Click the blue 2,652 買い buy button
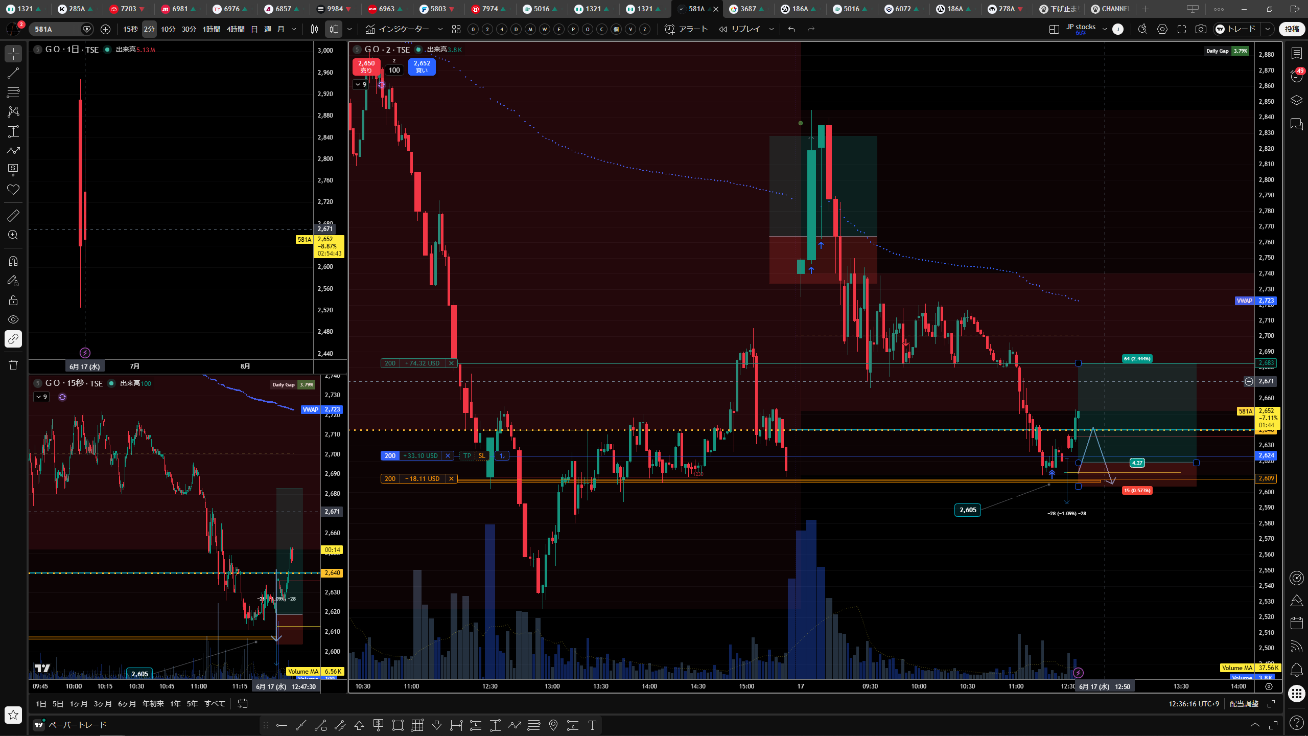 tap(422, 67)
